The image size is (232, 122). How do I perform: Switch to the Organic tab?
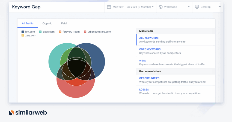(47, 23)
